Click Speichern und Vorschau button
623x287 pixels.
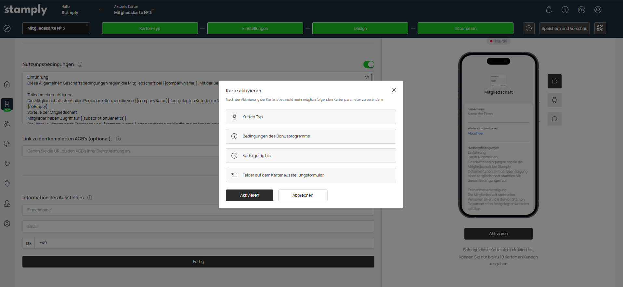click(x=564, y=28)
